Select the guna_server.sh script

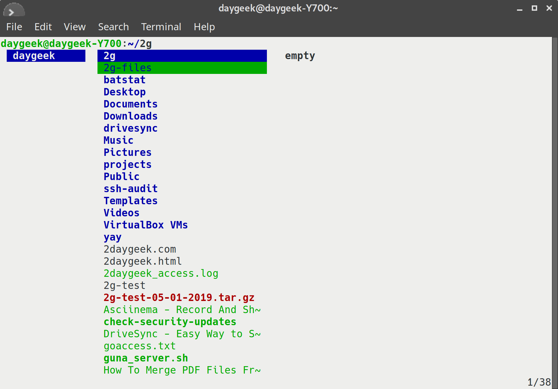tap(145, 358)
